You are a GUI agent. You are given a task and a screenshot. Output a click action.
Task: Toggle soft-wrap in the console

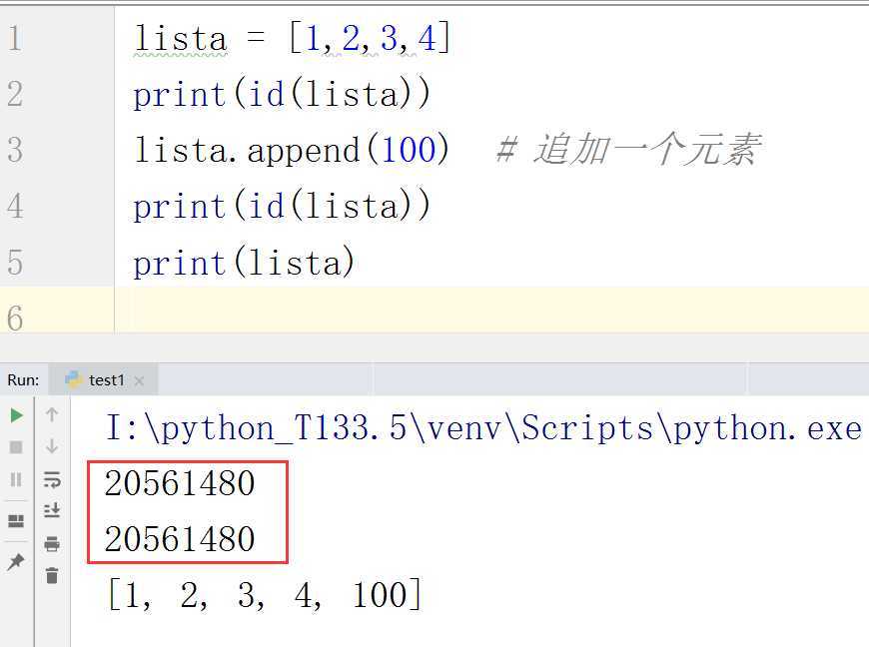point(52,479)
